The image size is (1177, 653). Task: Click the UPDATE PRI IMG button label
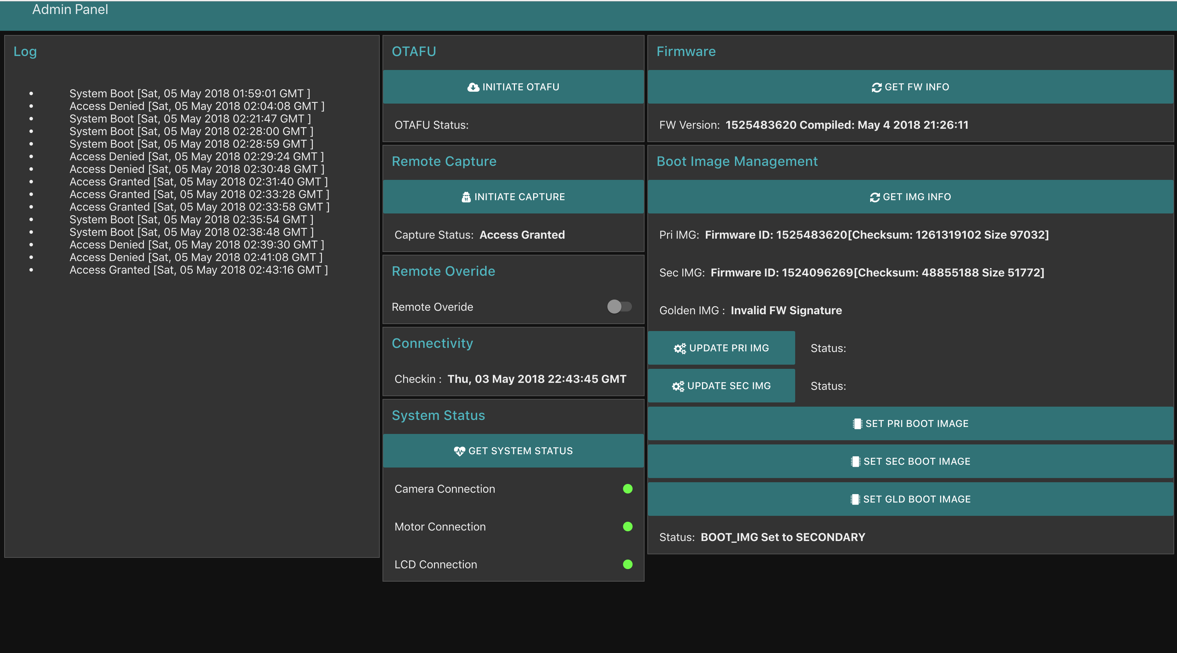729,348
